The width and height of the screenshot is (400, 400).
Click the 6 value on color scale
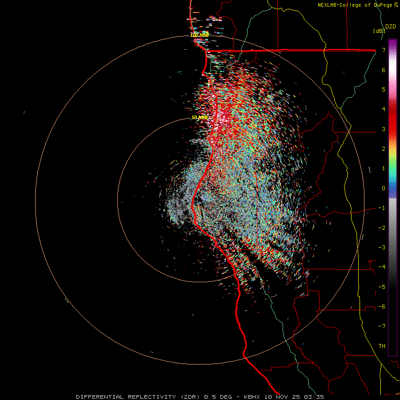384,70
